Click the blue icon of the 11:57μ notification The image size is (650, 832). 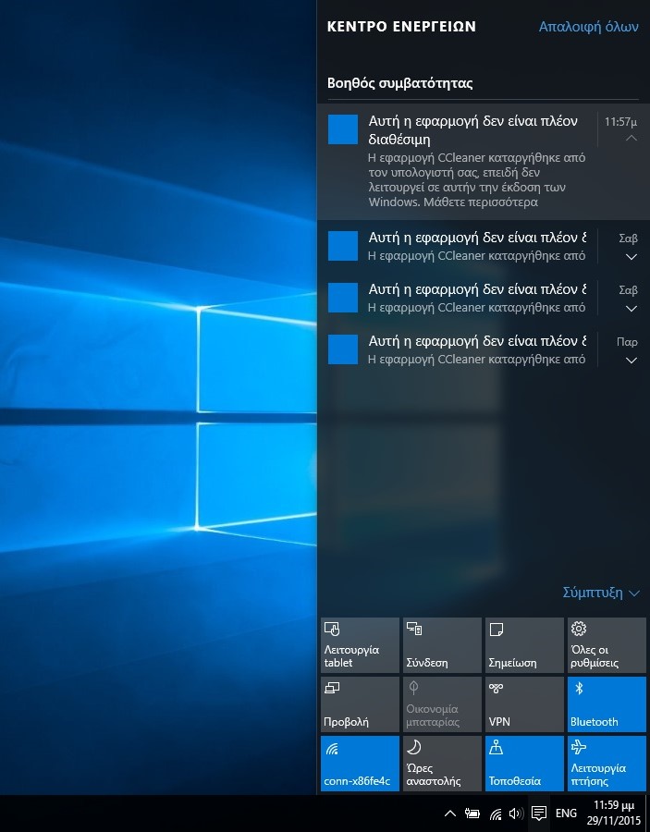pos(343,128)
